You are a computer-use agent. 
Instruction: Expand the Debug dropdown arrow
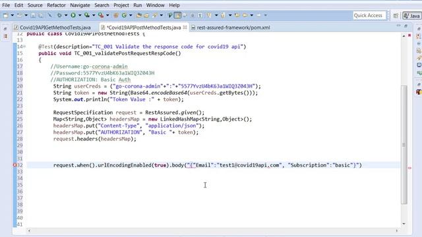coord(66,15)
